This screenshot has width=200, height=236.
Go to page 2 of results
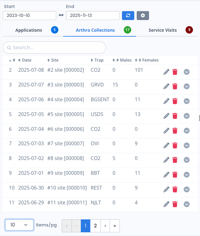coord(95,226)
